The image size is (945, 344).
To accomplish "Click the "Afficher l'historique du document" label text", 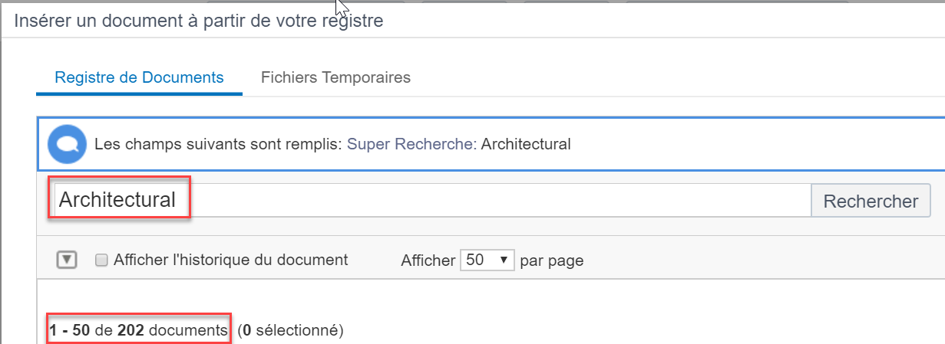I will click(231, 260).
